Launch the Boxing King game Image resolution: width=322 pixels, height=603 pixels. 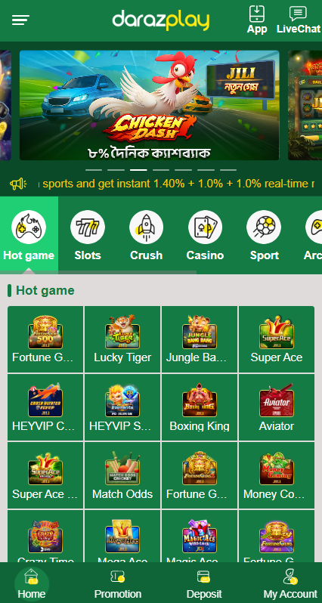(200, 407)
